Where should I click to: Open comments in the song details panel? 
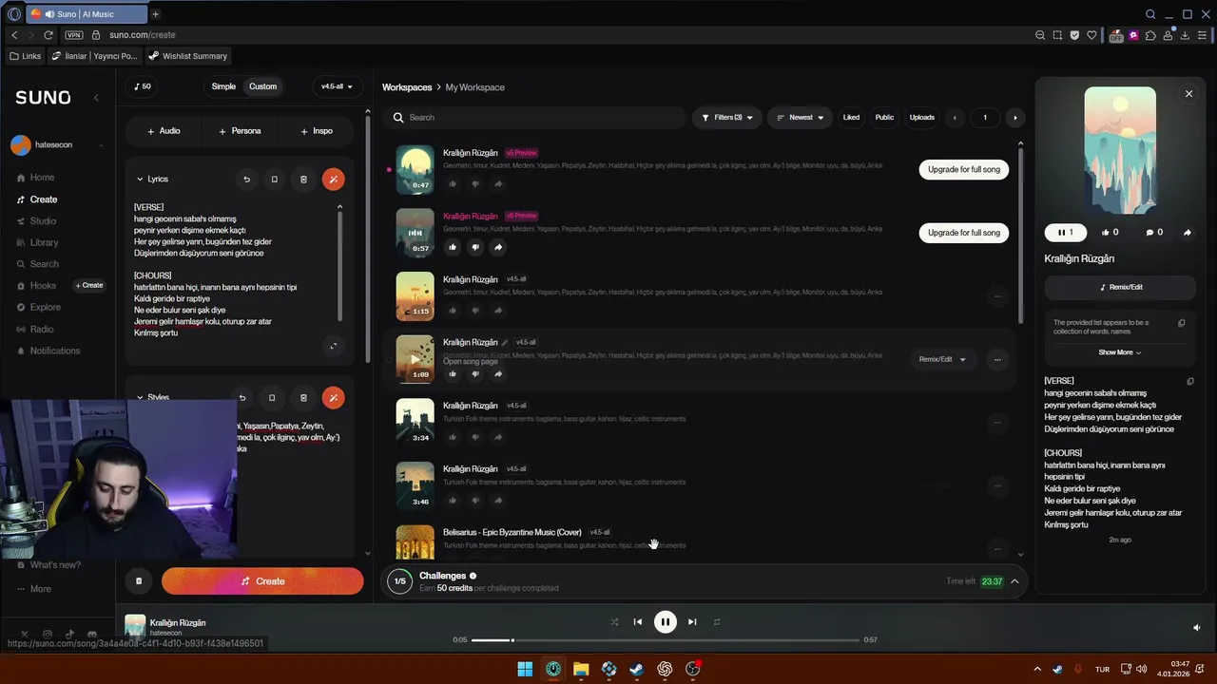[1154, 232]
